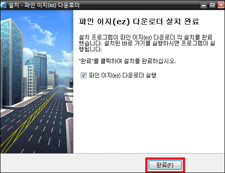Image resolution: width=225 pixels, height=173 pixels.
Task: Click the "완료"를 클릭하여 instruction line
Action: [127, 61]
